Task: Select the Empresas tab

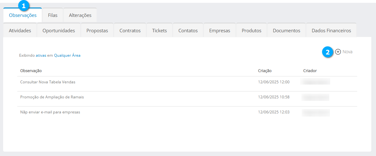Action: coord(220,30)
